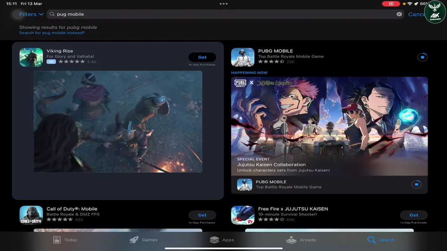Open the Viking Rise app icon
Screen dimensions: 447x251
[x=31, y=57]
